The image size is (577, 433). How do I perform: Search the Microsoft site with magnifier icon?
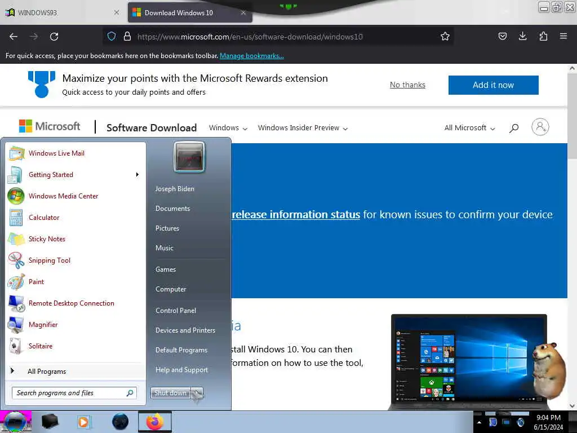[x=514, y=128]
